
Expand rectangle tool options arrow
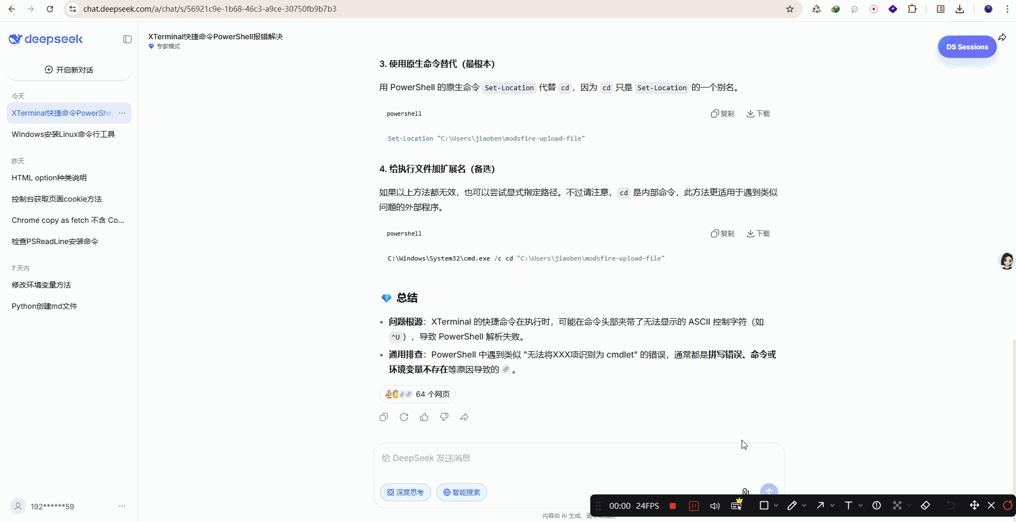[776, 506]
